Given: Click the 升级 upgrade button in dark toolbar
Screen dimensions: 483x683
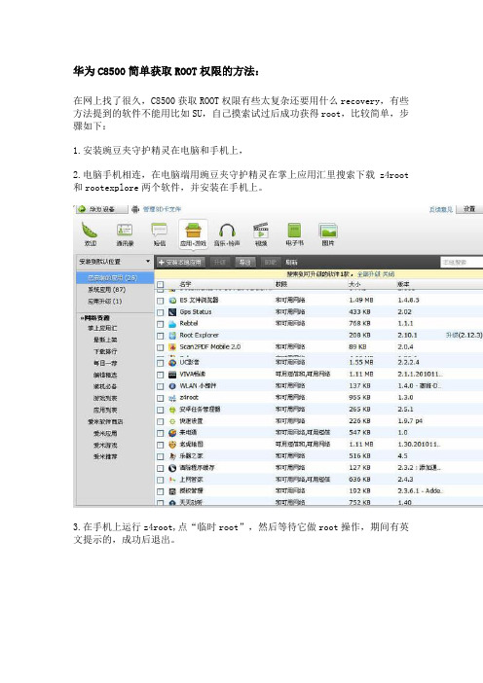Looking at the screenshot, I should [220, 263].
